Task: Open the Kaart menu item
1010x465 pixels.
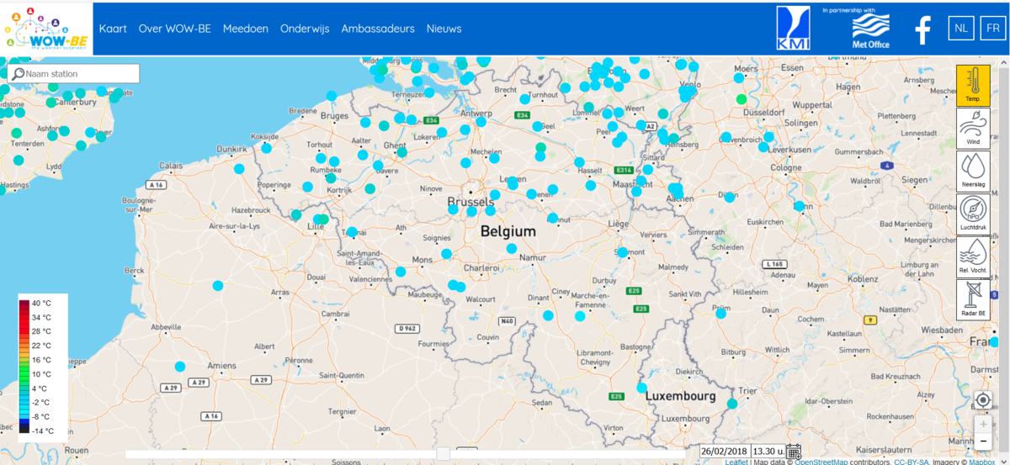Action: pyautogui.click(x=113, y=29)
